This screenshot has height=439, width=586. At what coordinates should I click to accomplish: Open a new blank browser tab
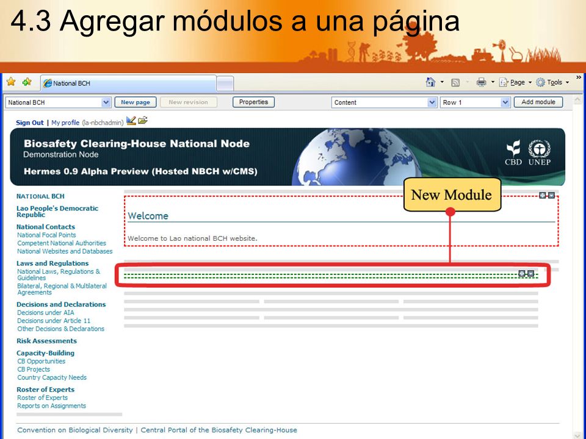click(x=225, y=84)
